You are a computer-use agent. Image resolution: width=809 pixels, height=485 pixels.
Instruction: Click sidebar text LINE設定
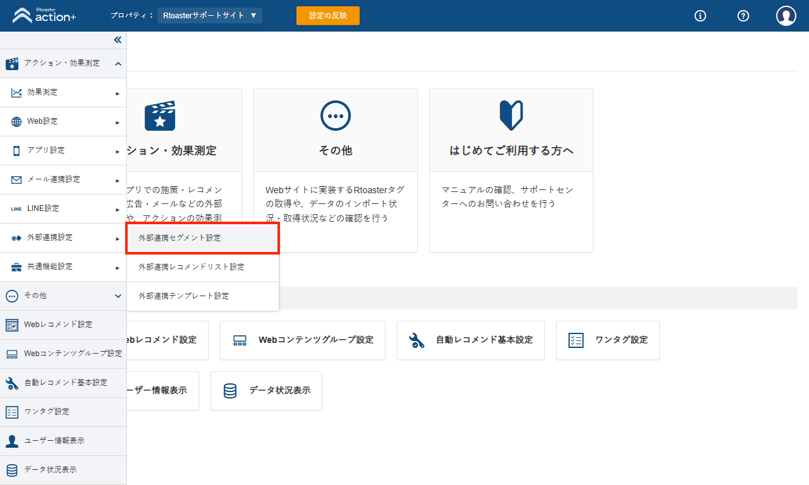click(44, 208)
